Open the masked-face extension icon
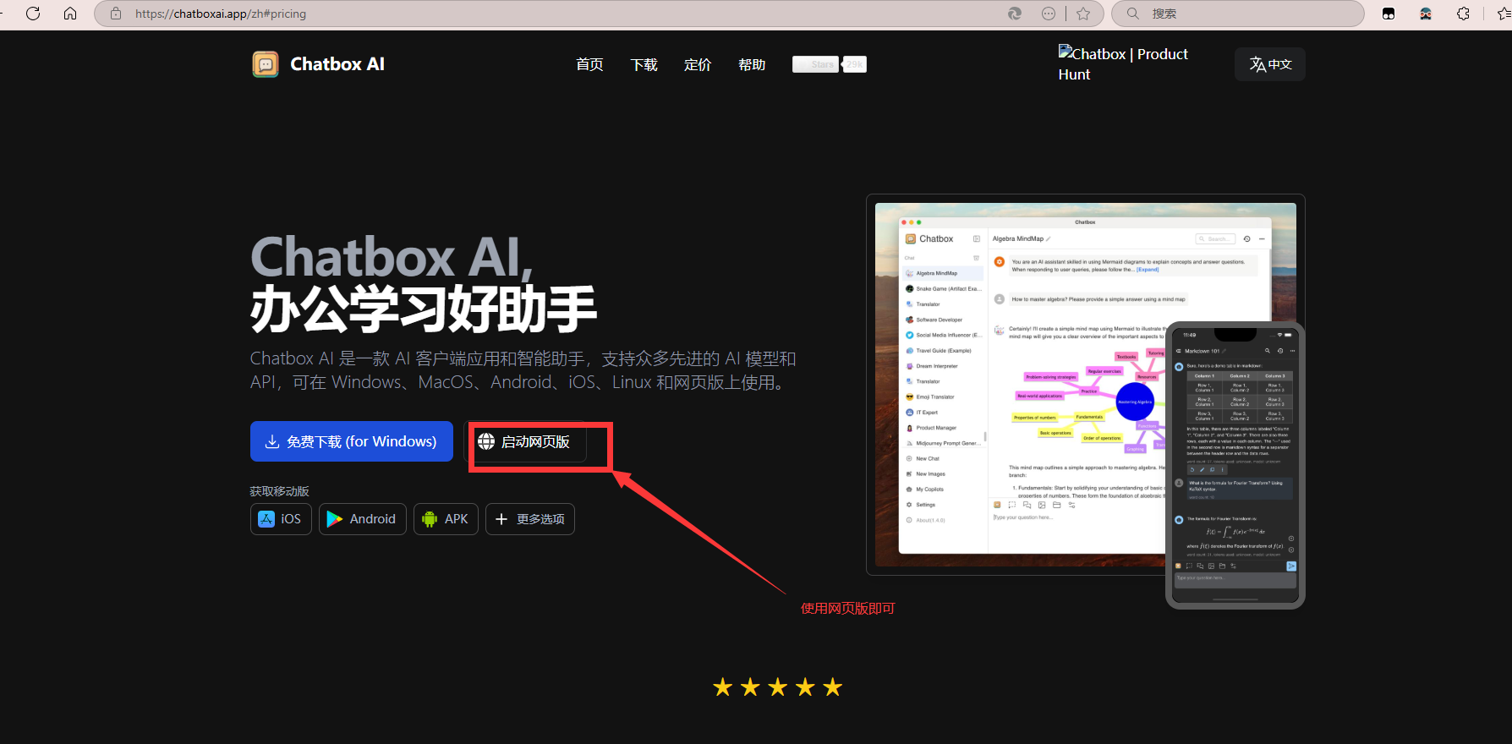Viewport: 1512px width, 744px height. [x=1426, y=14]
